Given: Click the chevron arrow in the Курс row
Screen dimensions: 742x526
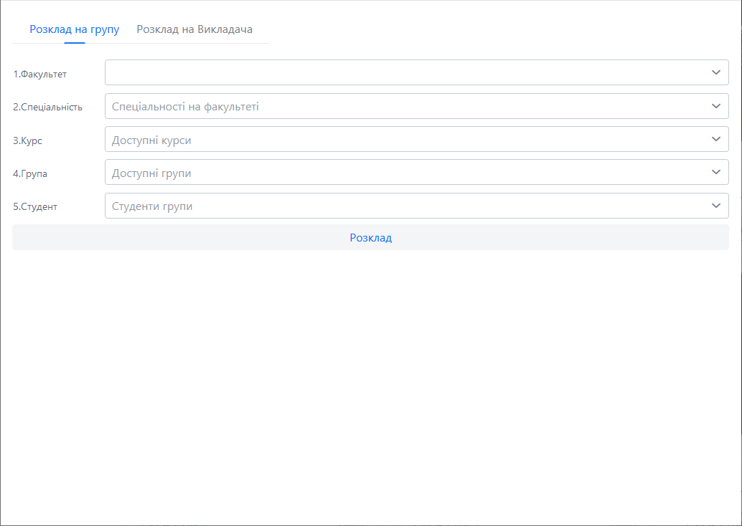Looking at the screenshot, I should (x=715, y=139).
